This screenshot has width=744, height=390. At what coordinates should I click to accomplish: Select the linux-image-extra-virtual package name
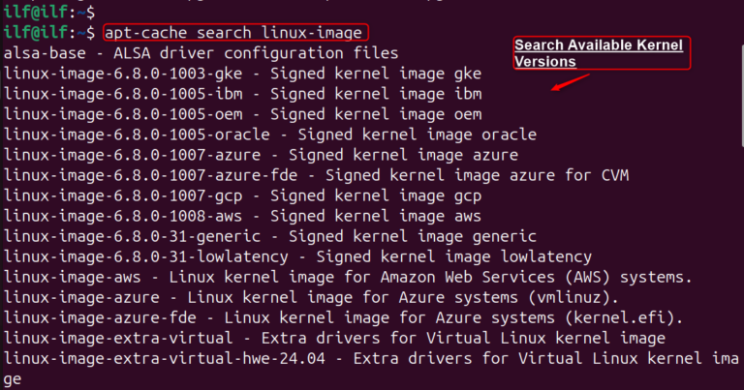coord(118,338)
